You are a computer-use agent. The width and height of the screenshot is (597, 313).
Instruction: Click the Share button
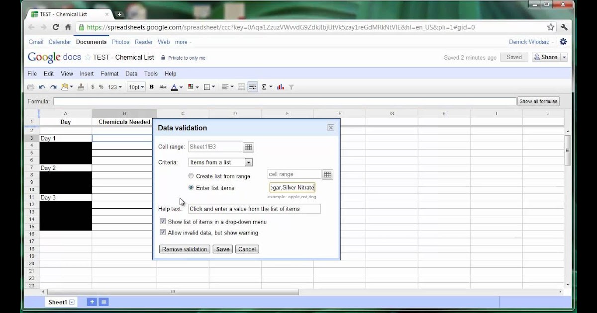[546, 57]
